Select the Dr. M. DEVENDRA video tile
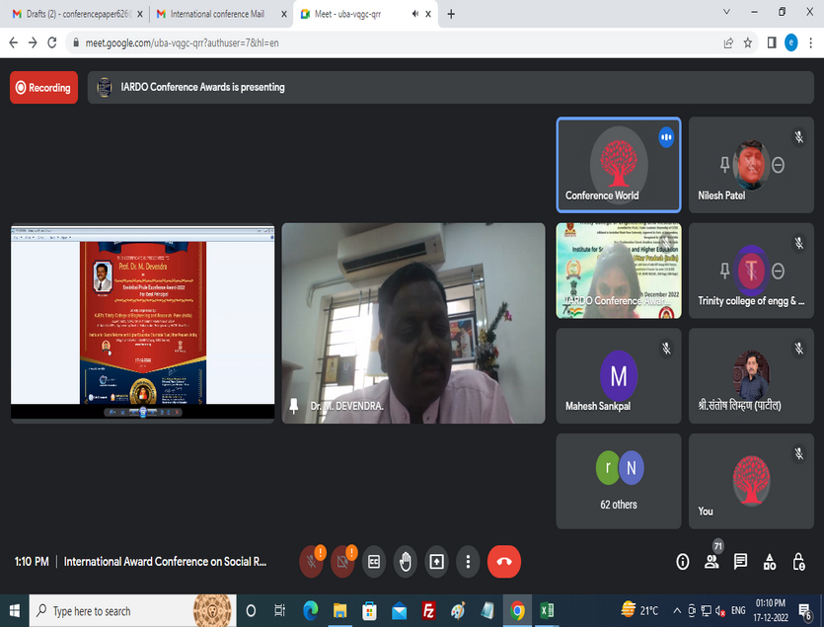The image size is (824, 627). click(413, 323)
